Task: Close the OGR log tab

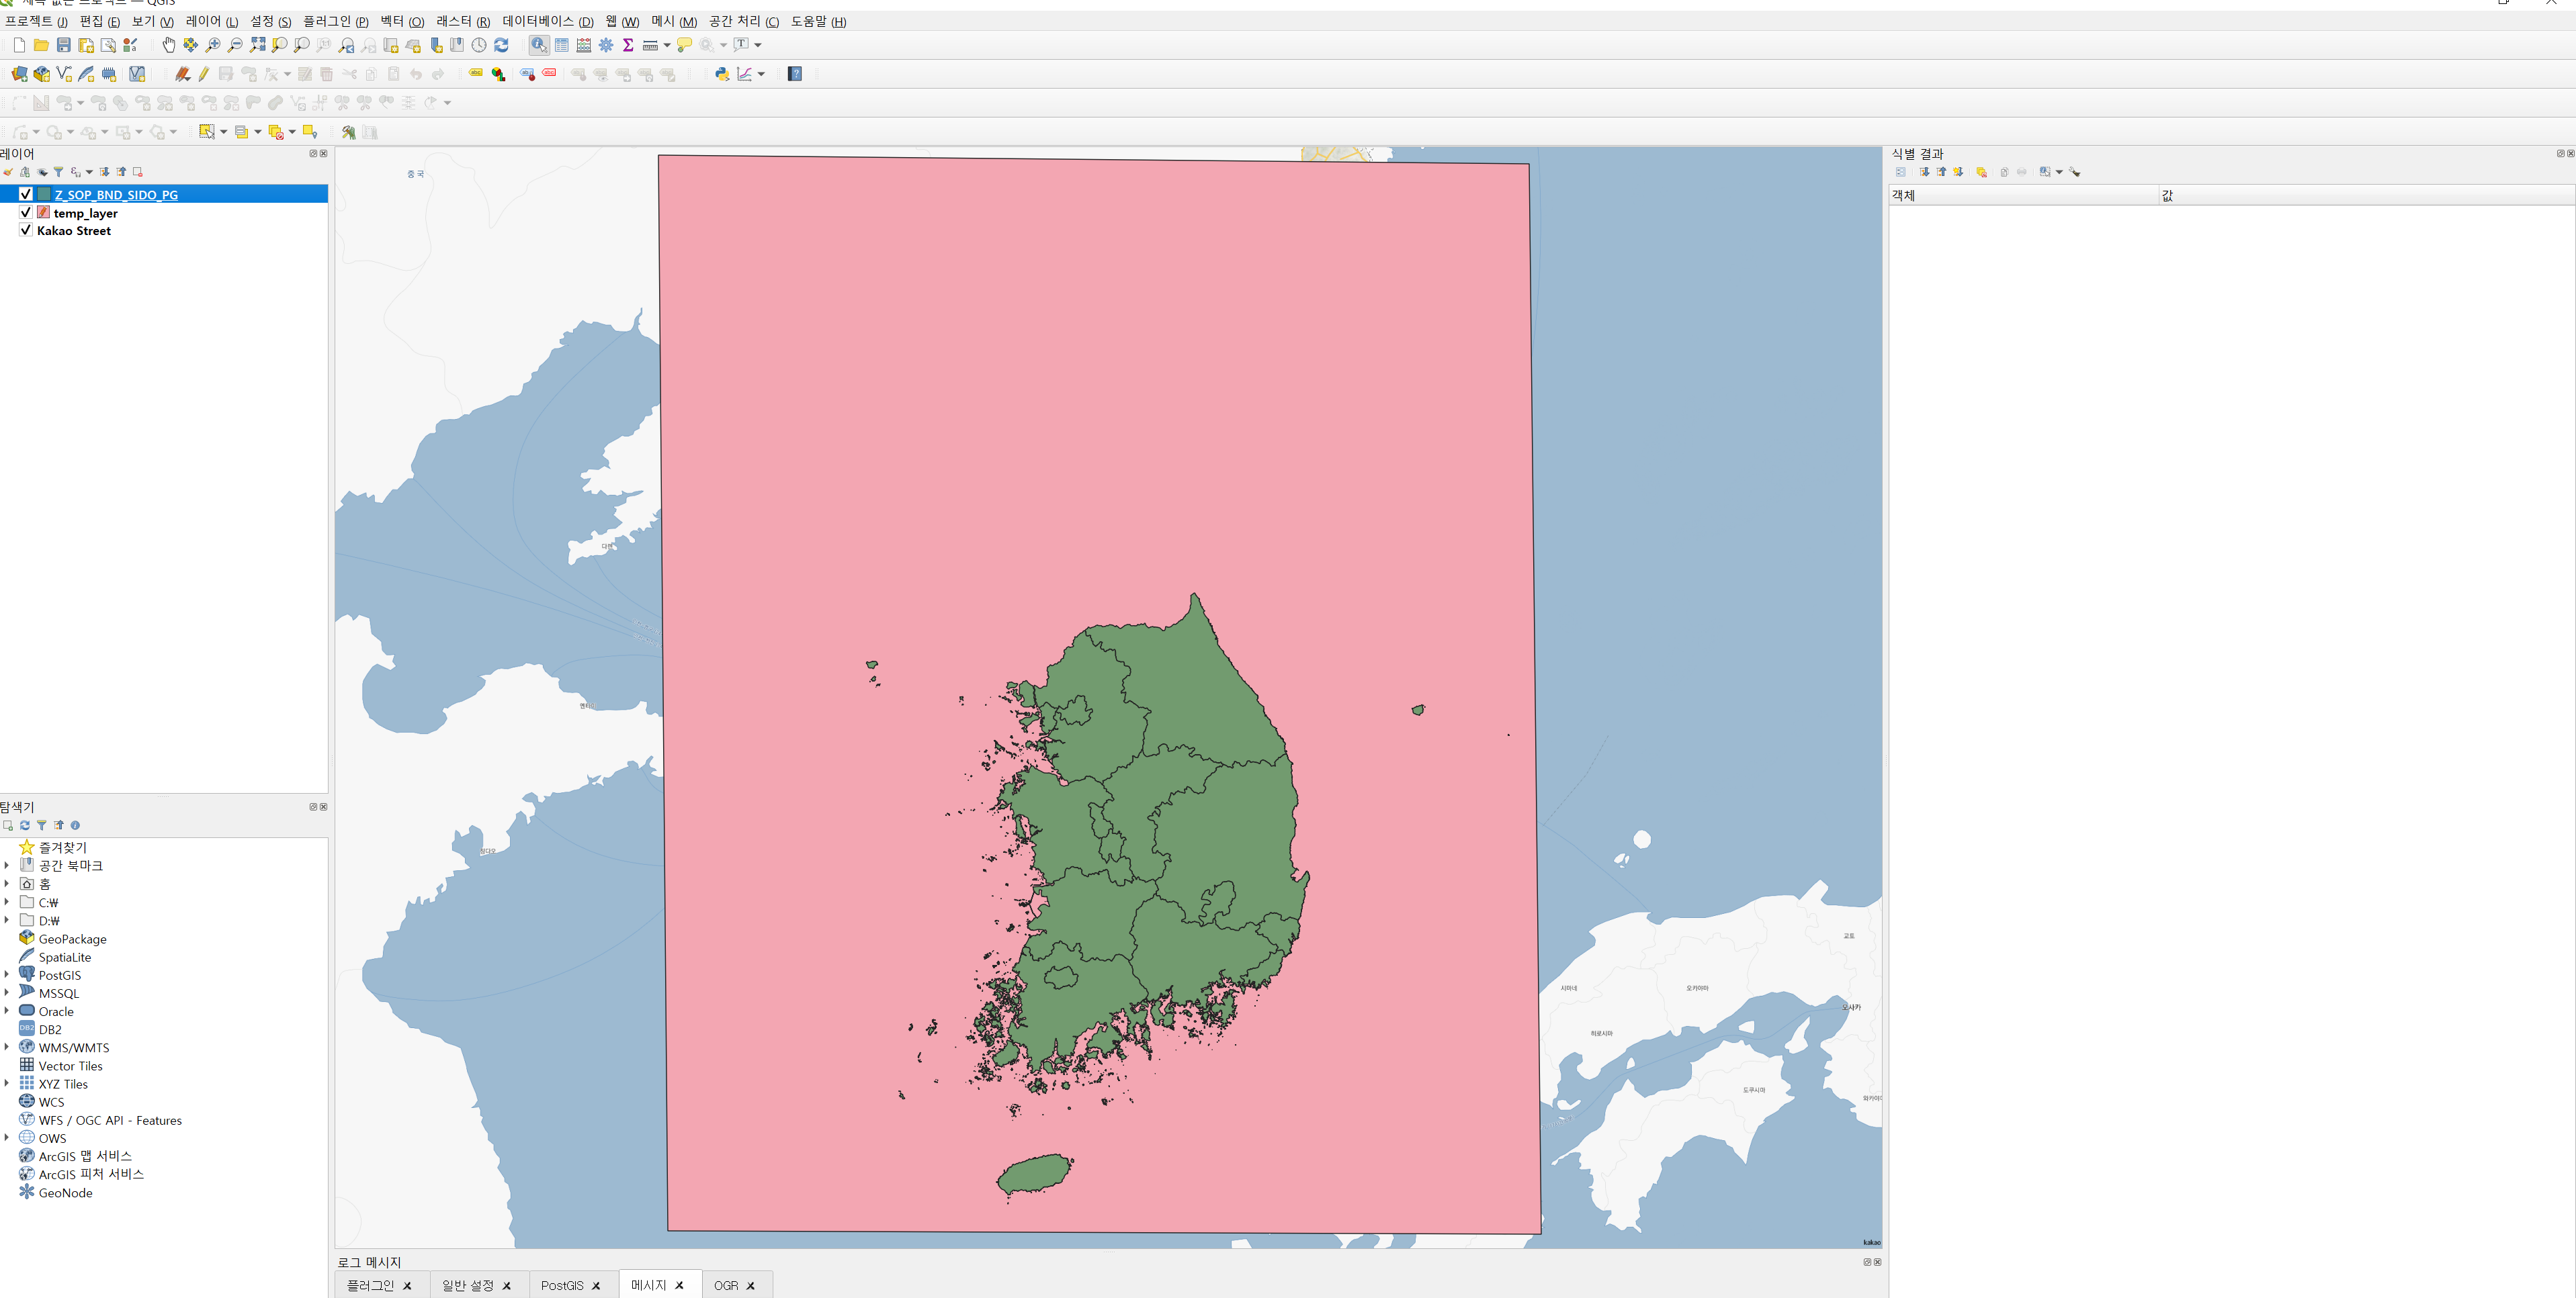Action: pos(751,1286)
